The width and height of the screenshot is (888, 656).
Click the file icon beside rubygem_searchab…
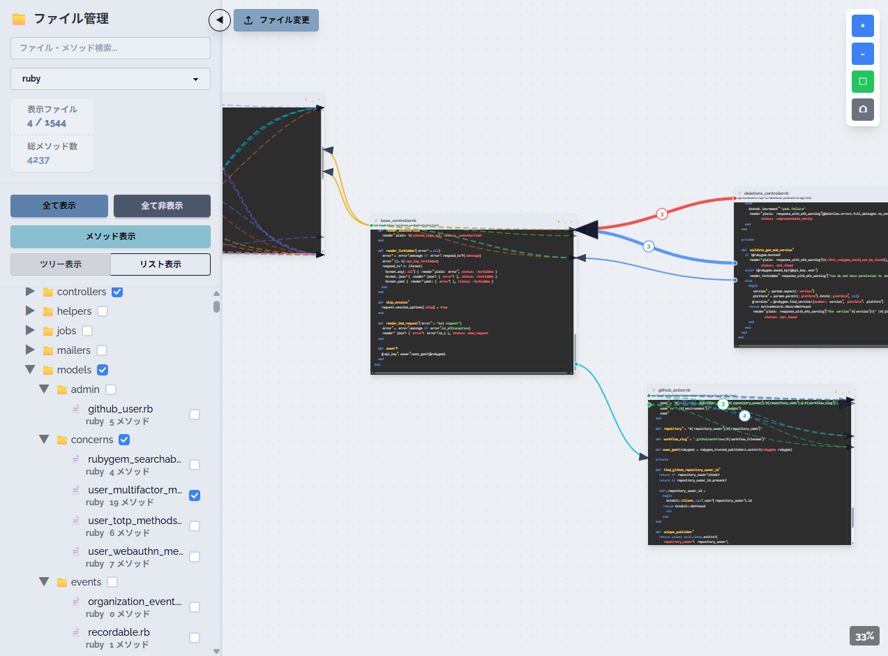click(76, 459)
